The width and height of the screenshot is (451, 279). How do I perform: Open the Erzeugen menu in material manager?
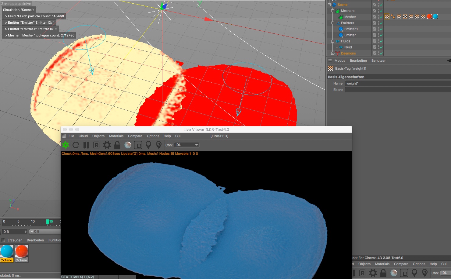(x=15, y=240)
